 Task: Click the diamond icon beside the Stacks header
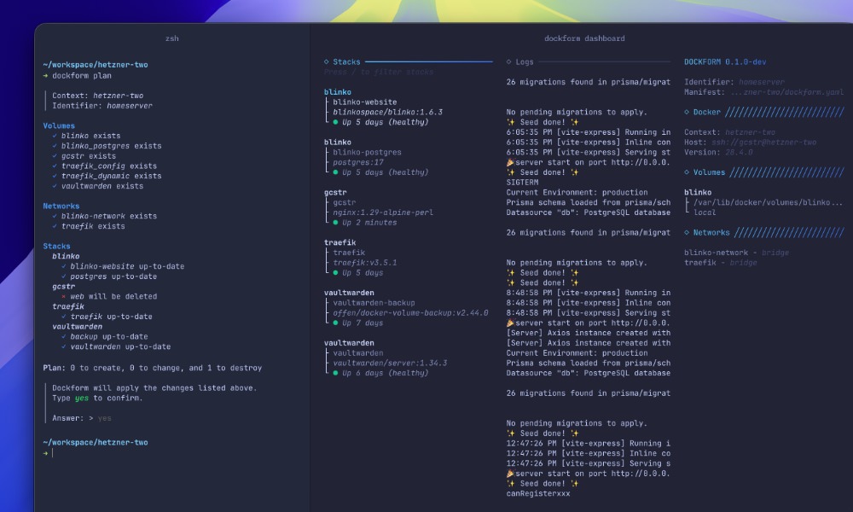326,61
